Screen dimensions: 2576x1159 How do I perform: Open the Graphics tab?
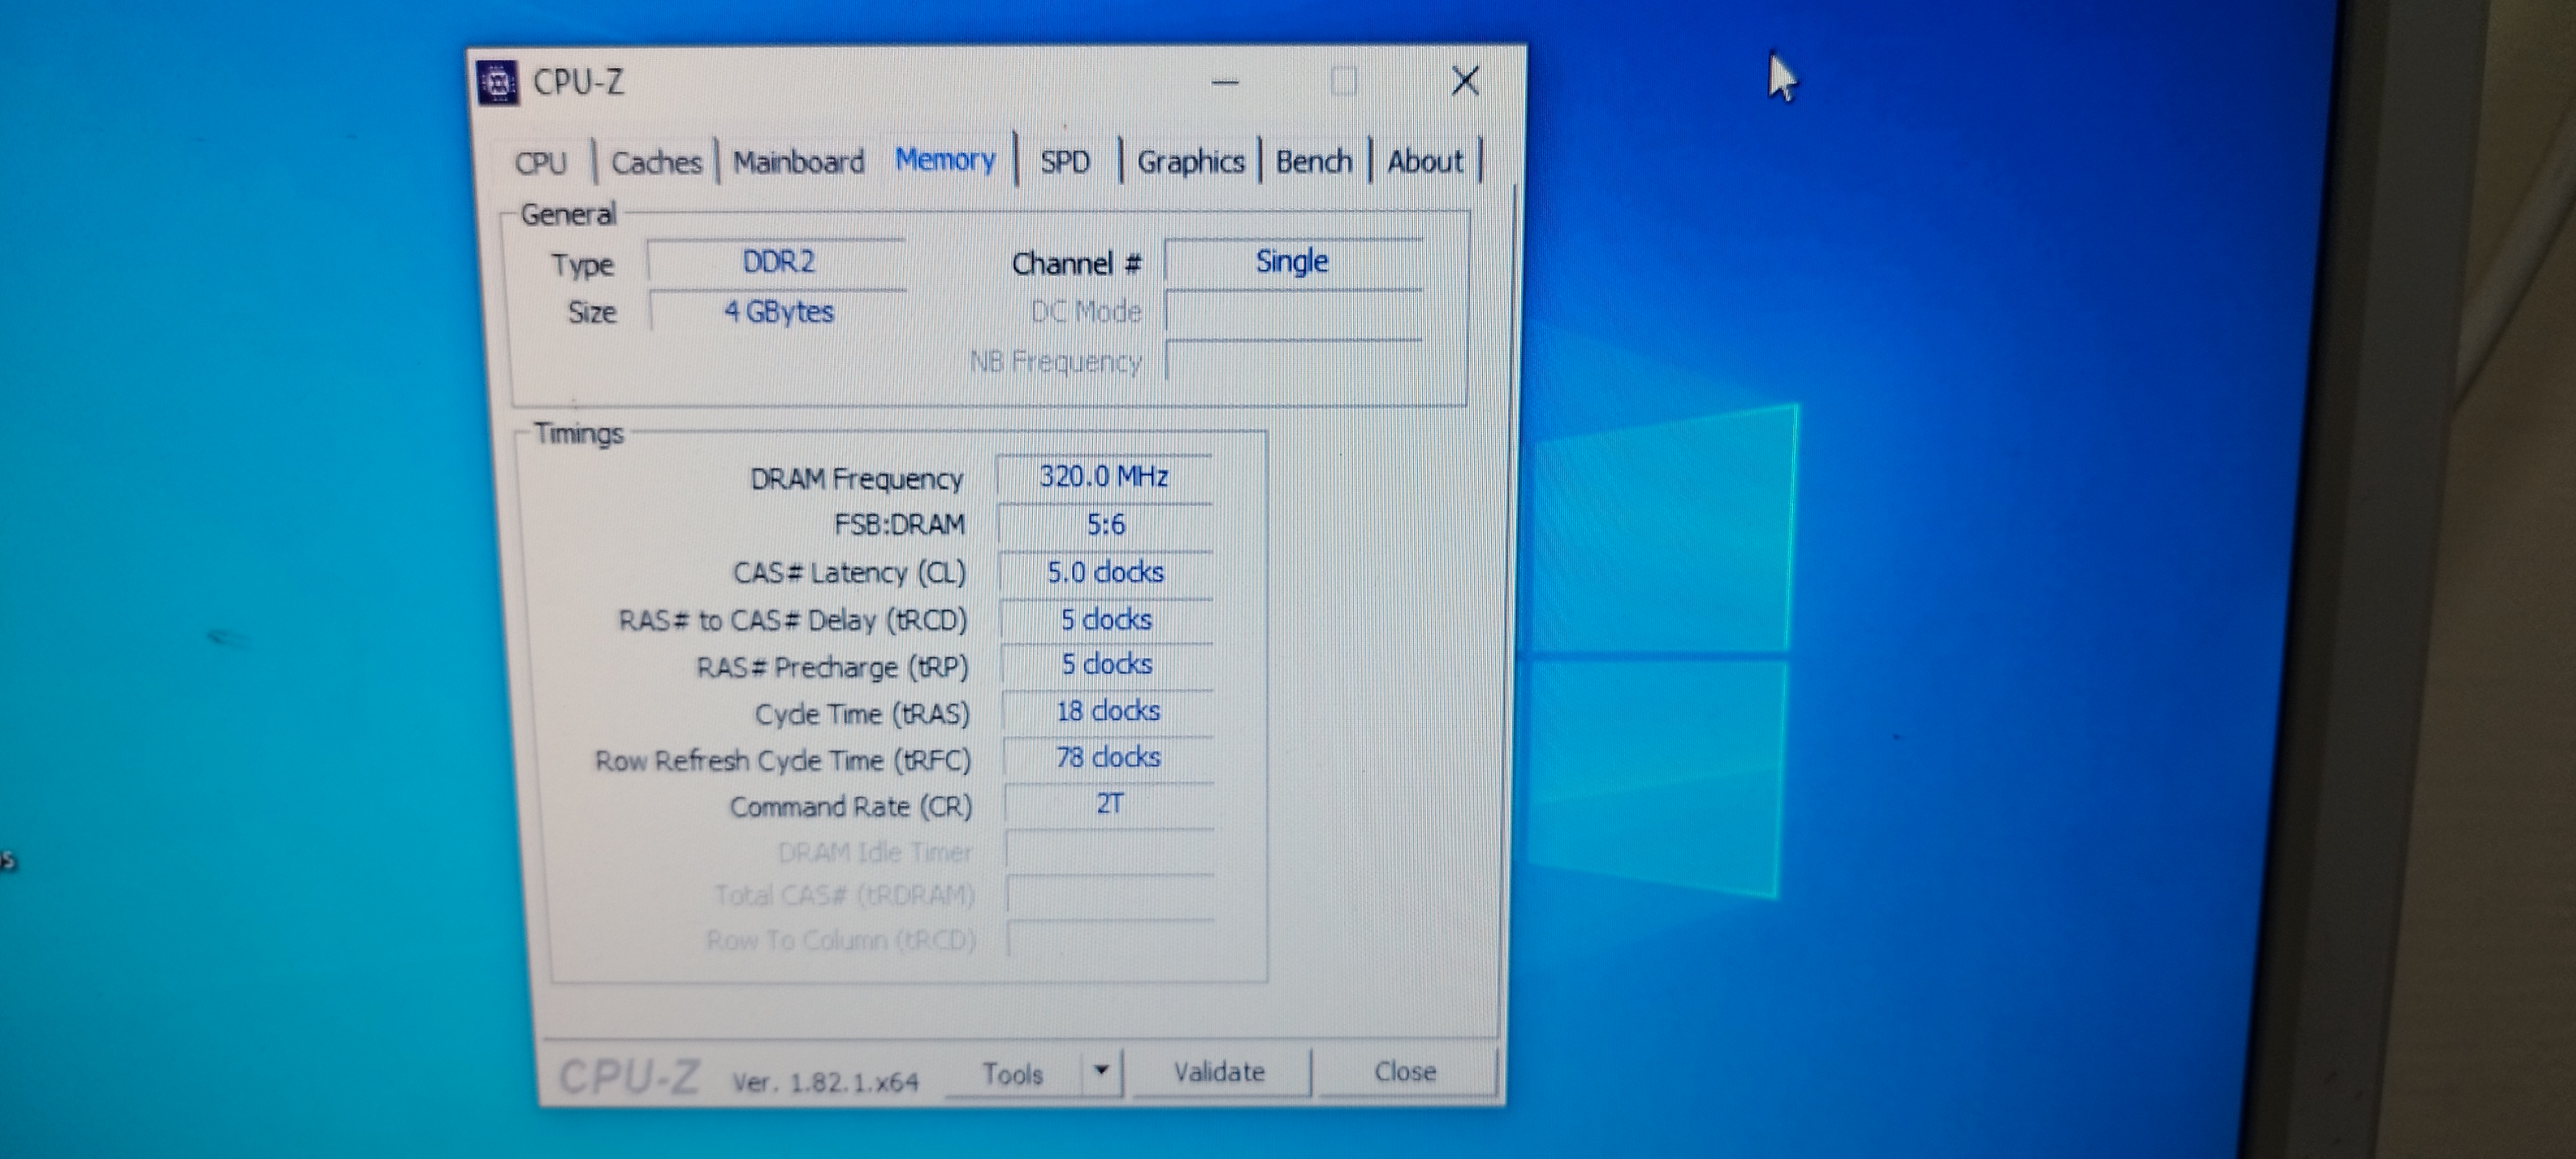[x=1190, y=162]
